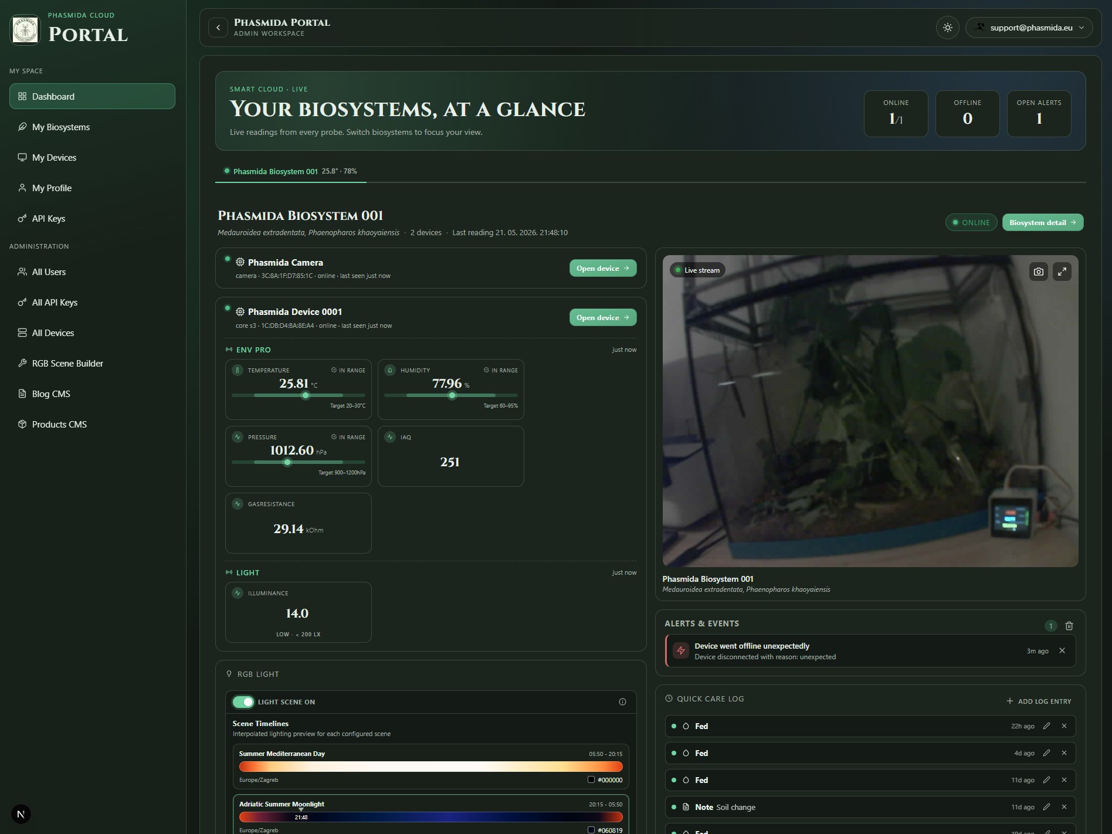
Task: Click the Offline count card
Action: pos(967,114)
